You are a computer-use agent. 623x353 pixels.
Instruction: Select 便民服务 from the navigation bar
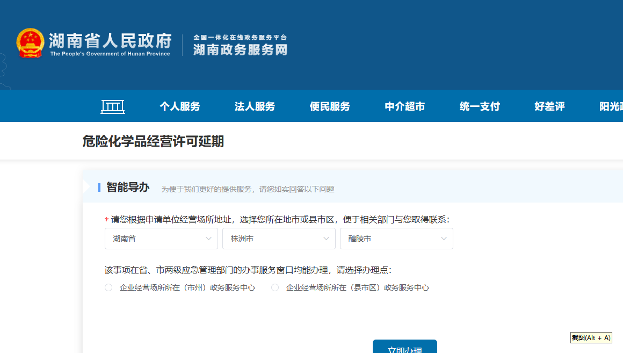pos(330,106)
